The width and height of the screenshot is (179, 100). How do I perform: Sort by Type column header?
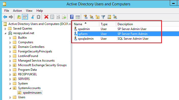pyautogui.click(x=108, y=24)
